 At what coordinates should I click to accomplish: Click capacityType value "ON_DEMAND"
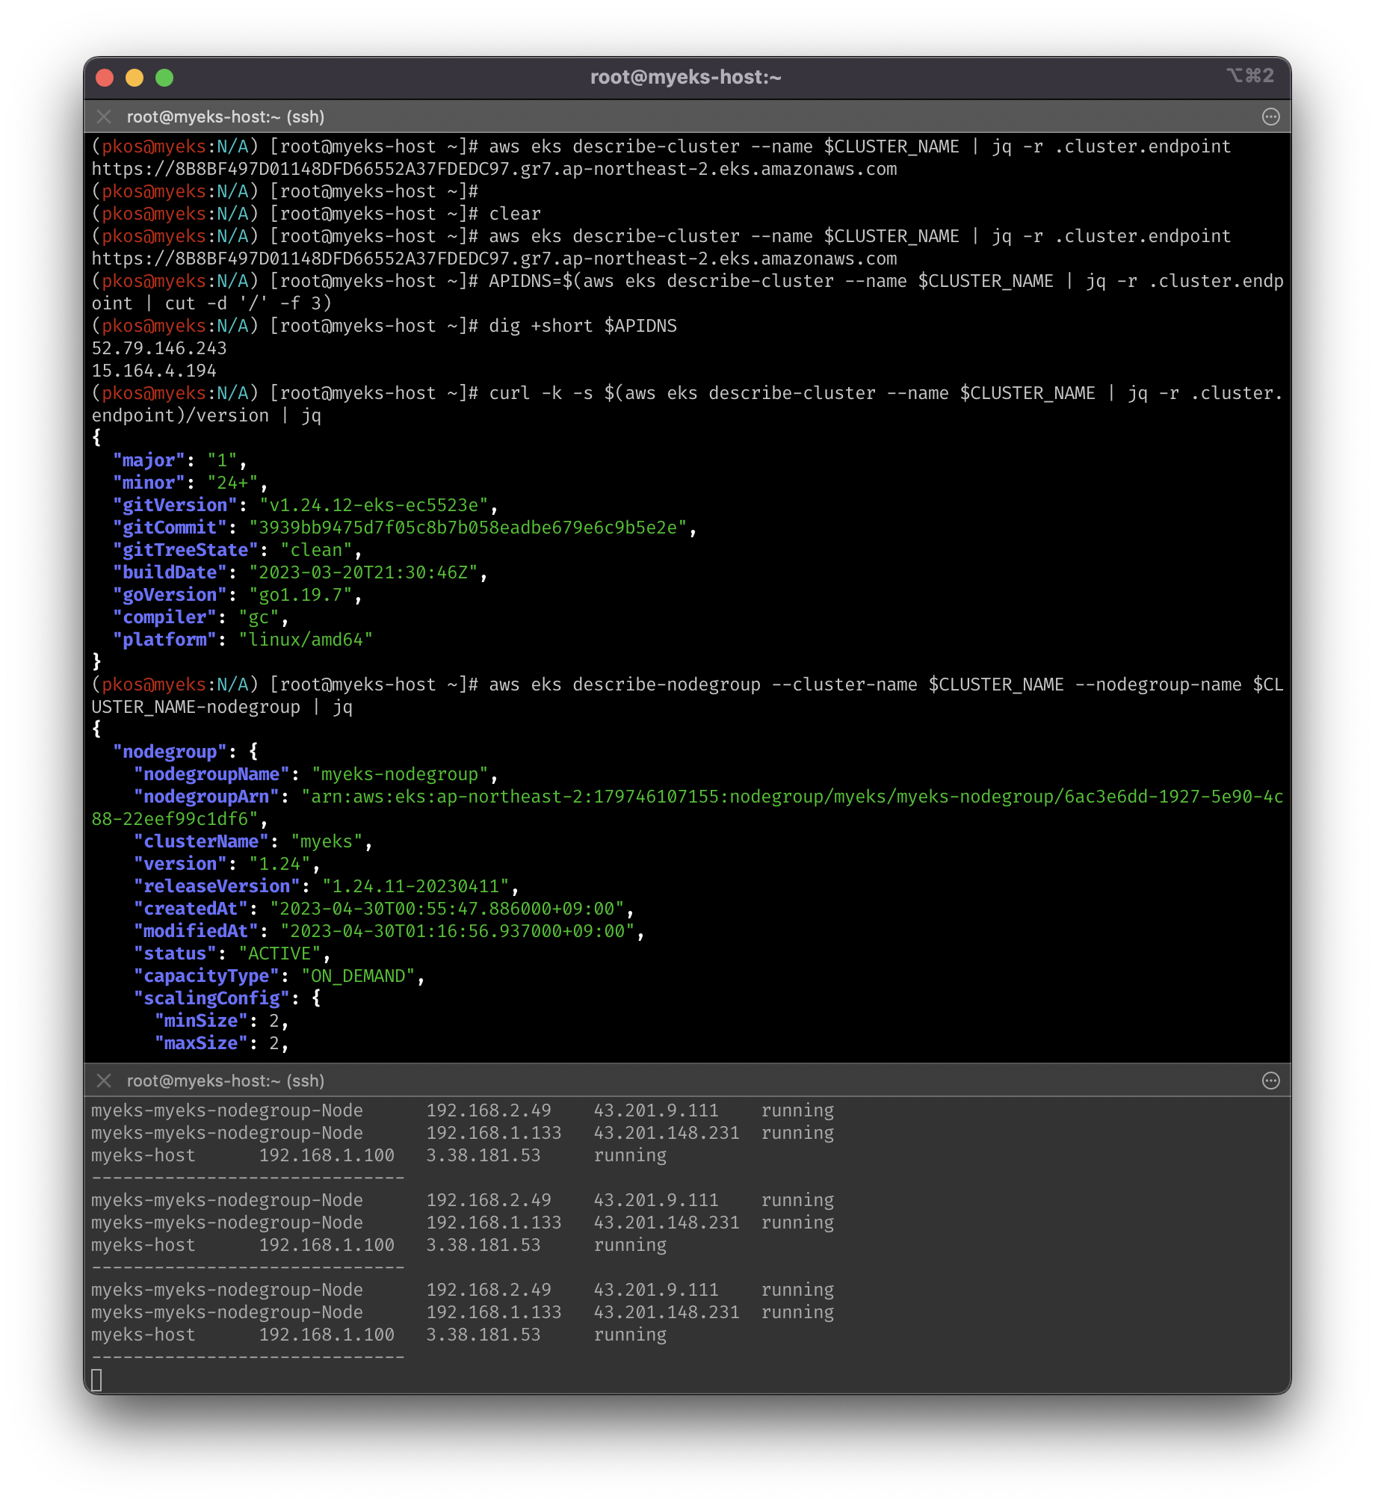click(x=358, y=976)
